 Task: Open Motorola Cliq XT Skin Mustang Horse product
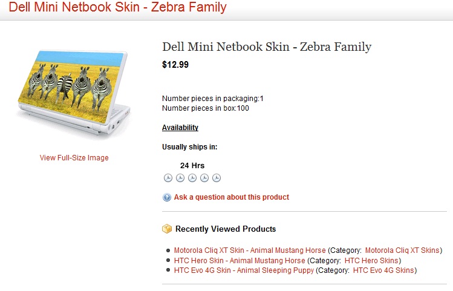pos(250,250)
